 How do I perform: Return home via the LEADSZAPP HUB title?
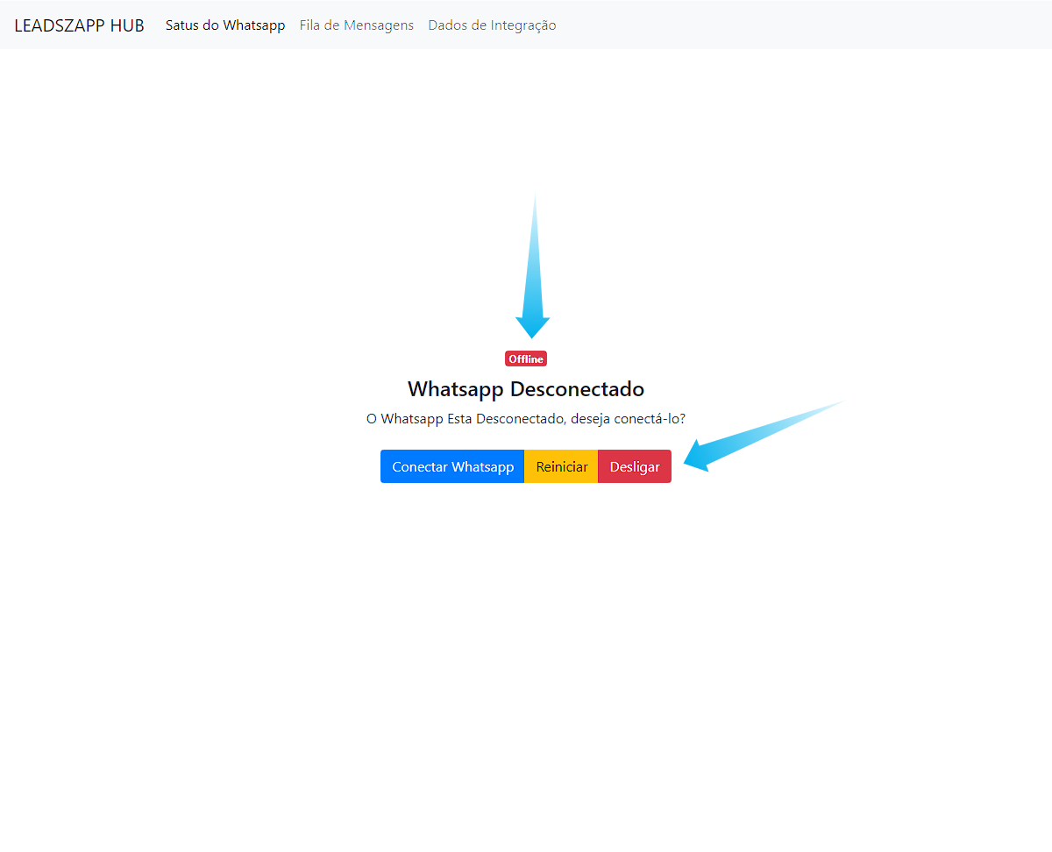coord(79,25)
